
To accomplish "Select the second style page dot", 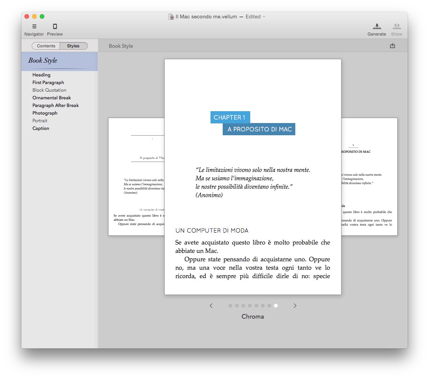I will click(237, 306).
